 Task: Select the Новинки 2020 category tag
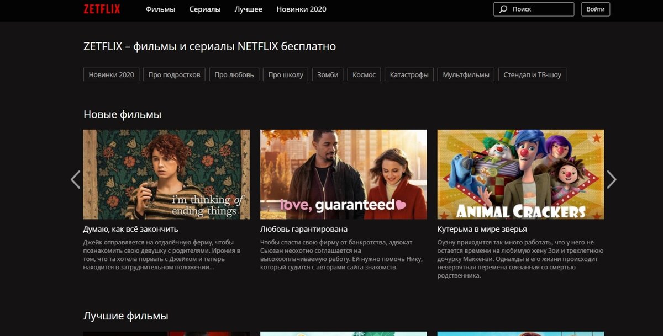[x=111, y=74]
